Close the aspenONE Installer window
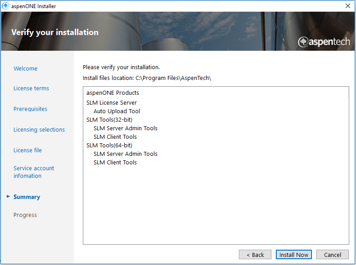356x265 pixels. tap(348, 6)
